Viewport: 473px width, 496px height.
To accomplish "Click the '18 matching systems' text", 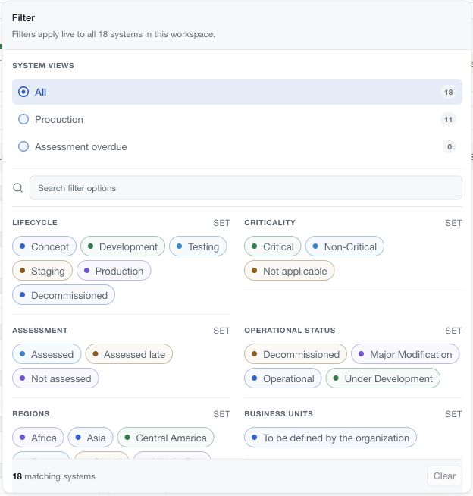I will coord(54,476).
